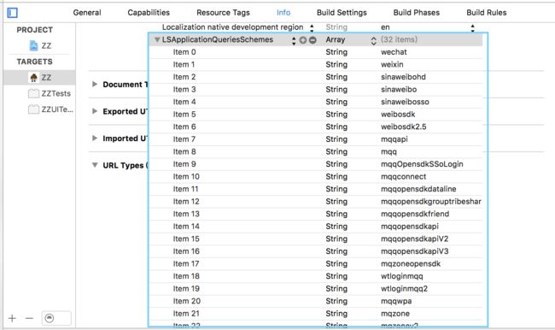Remove LSApplicationQueriesSchemes with minus button
Image resolution: width=555 pixels, height=330 pixels.
(x=313, y=39)
